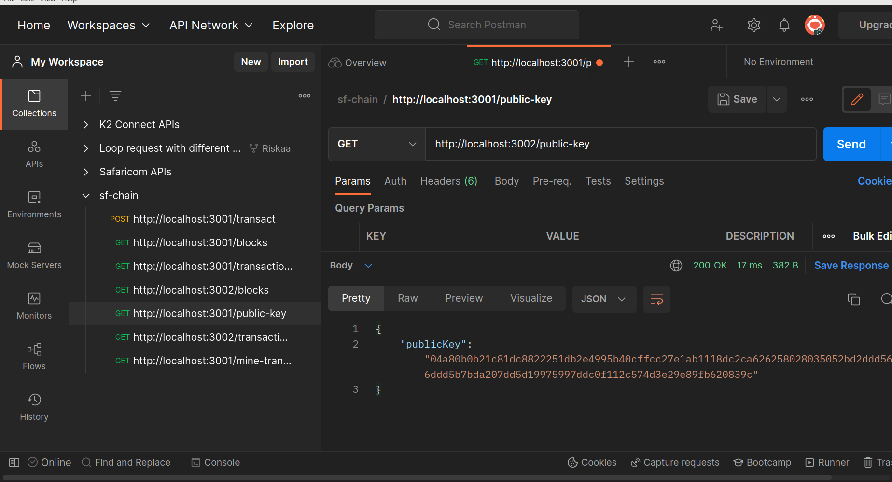Open the collection filter icon
The width and height of the screenshot is (892, 482).
point(115,95)
